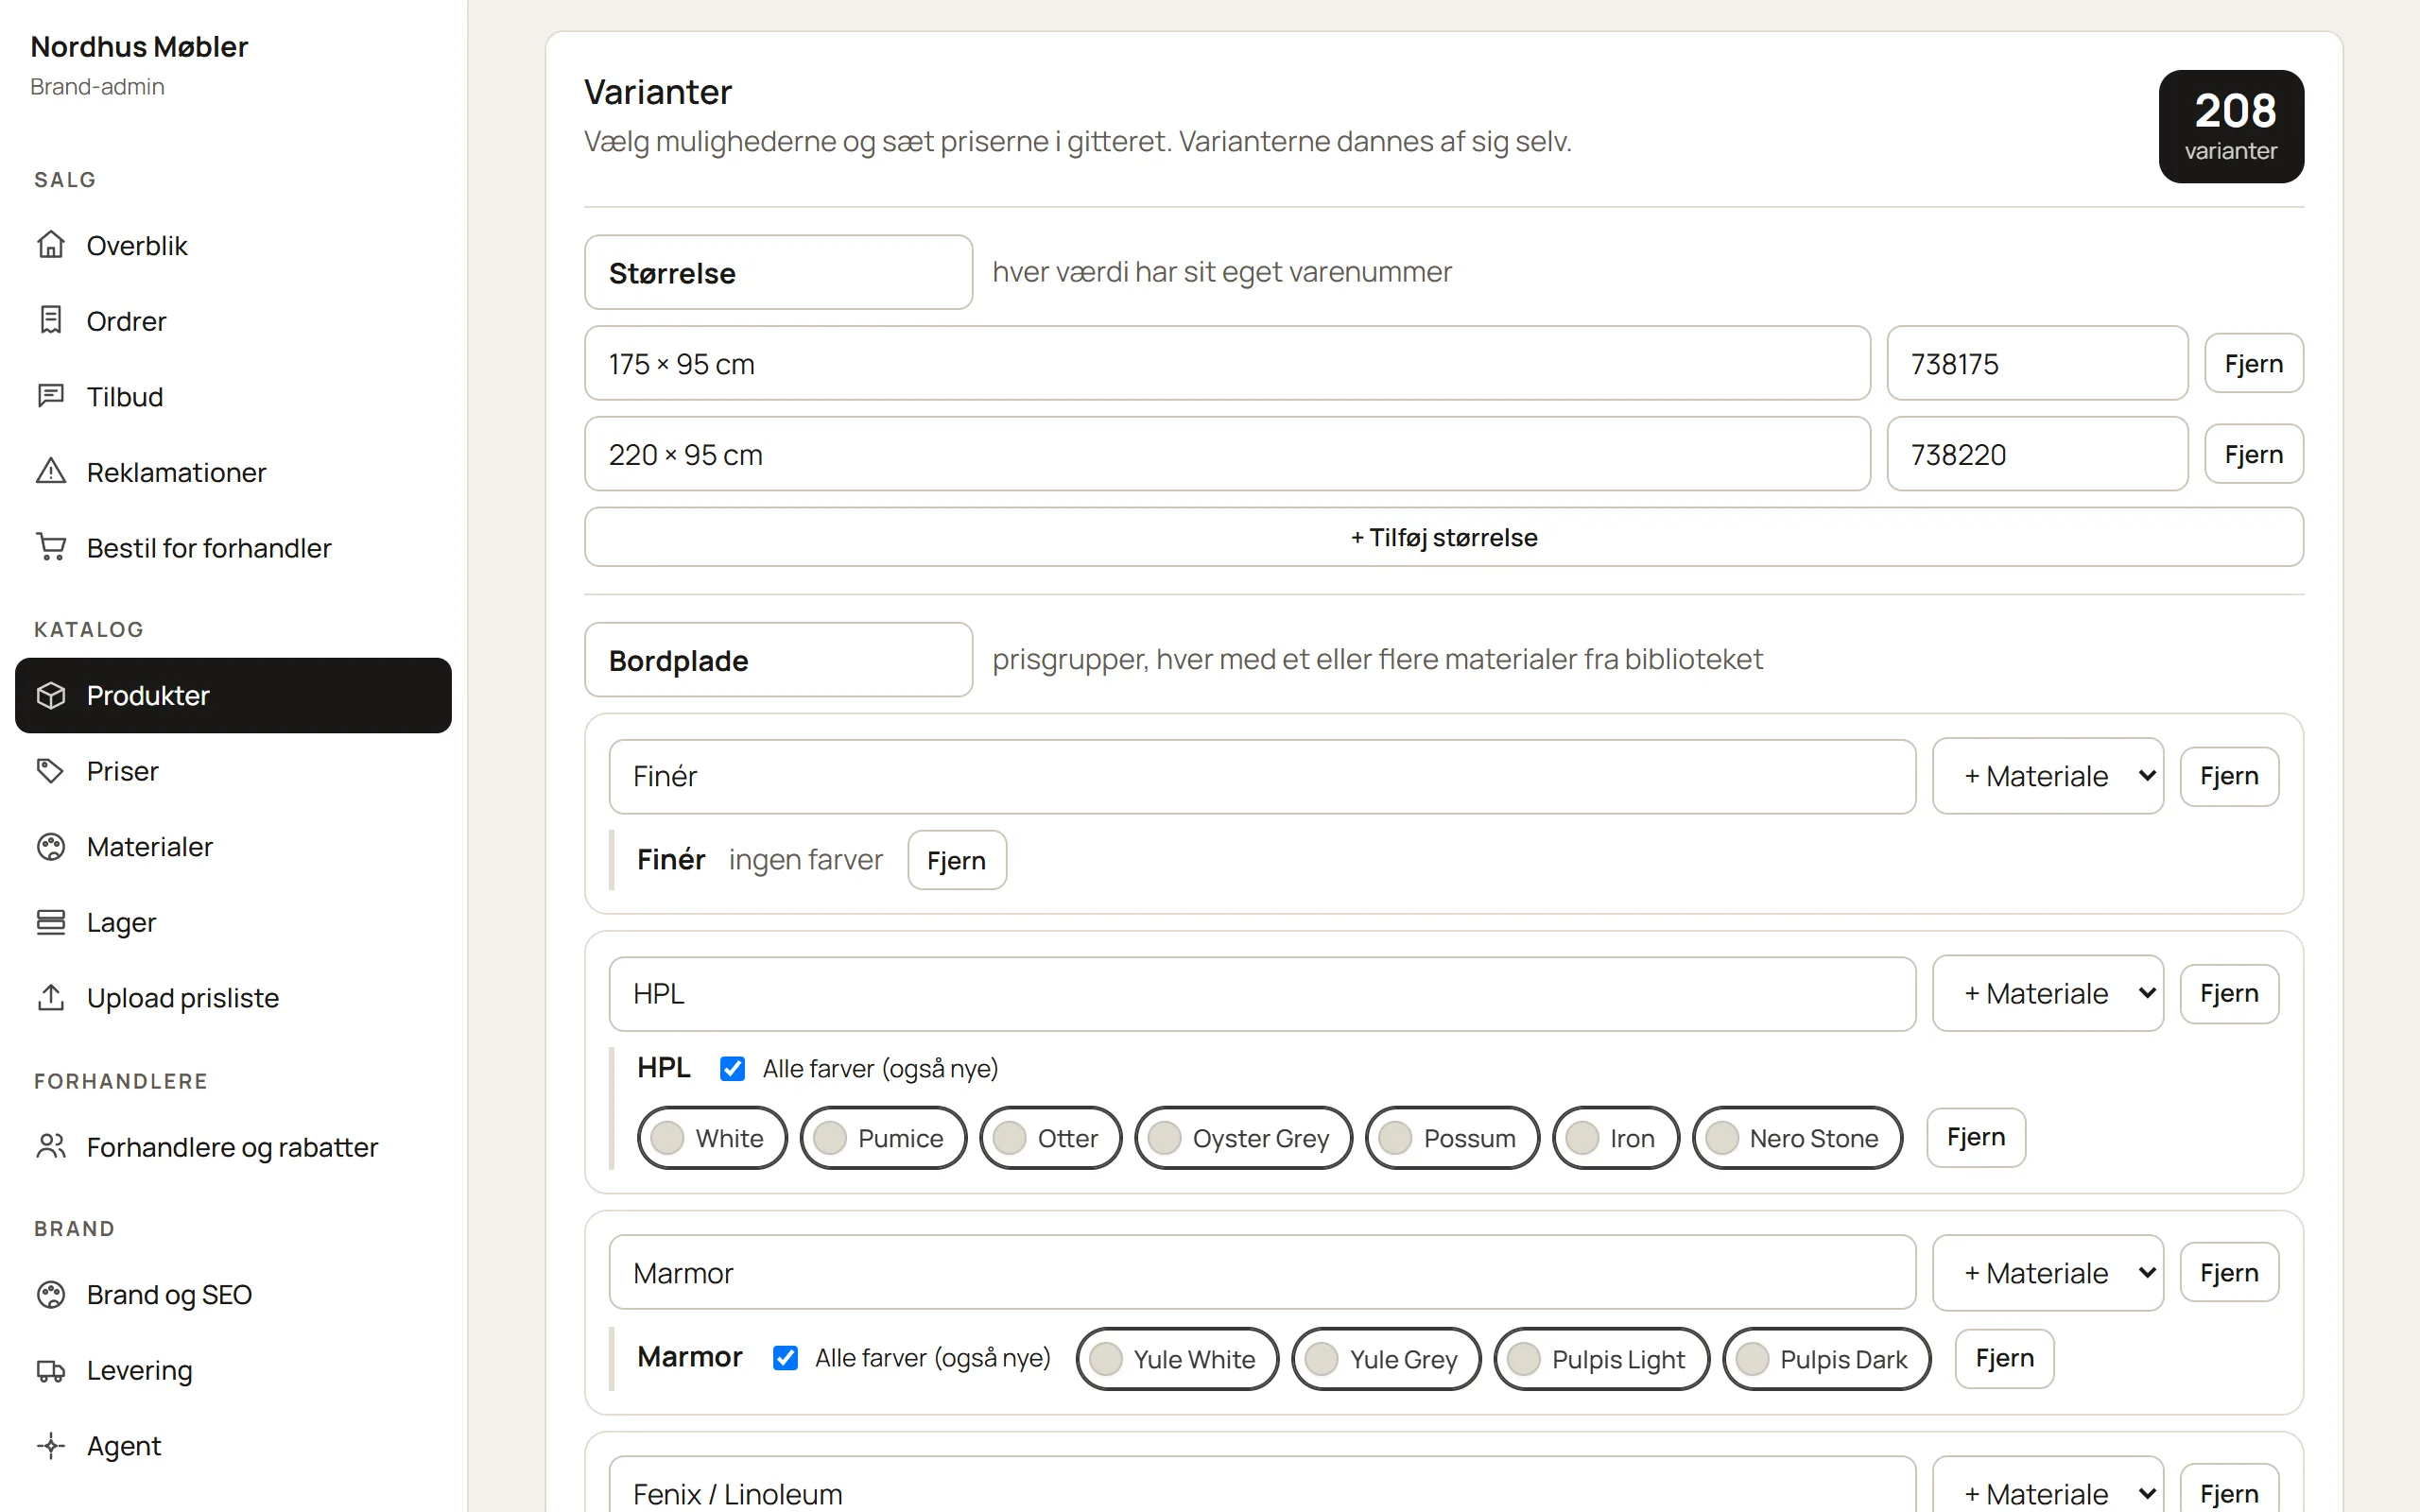Click the Ordrer receipt icon

coord(51,320)
